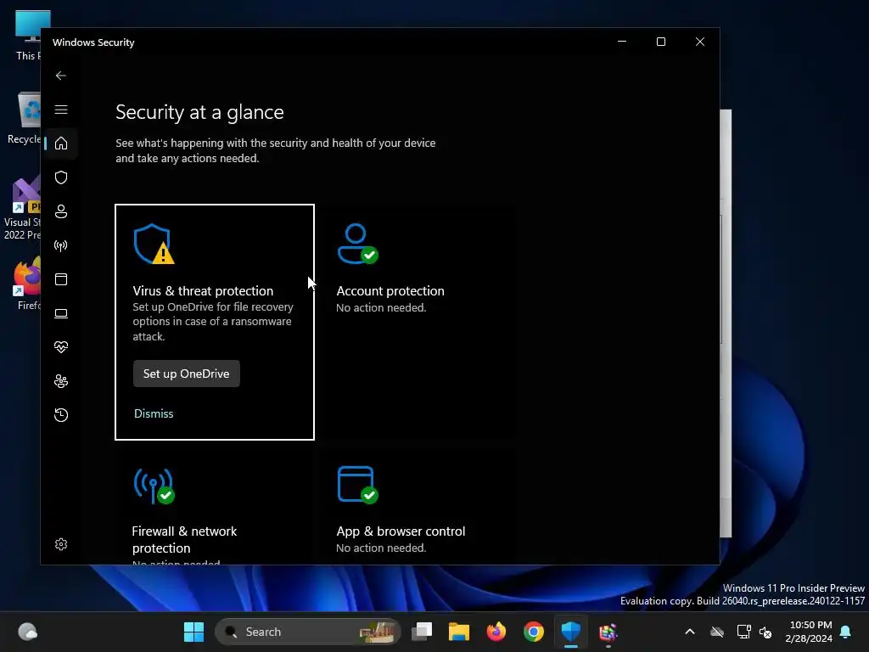Open Task View on the taskbar

pyautogui.click(x=422, y=632)
